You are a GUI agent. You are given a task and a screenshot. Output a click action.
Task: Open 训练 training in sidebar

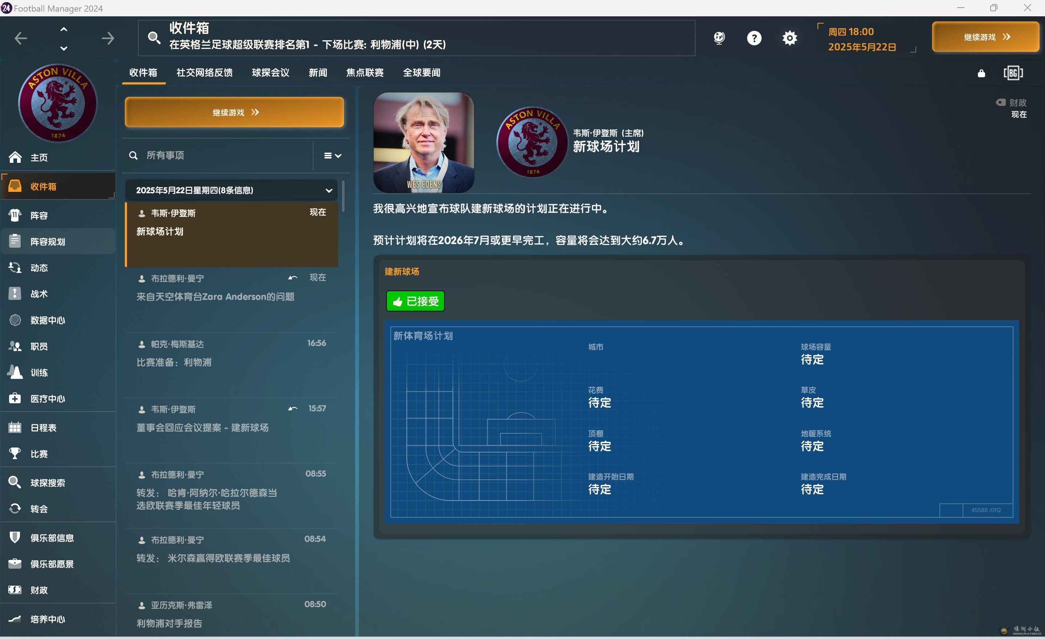tap(58, 373)
